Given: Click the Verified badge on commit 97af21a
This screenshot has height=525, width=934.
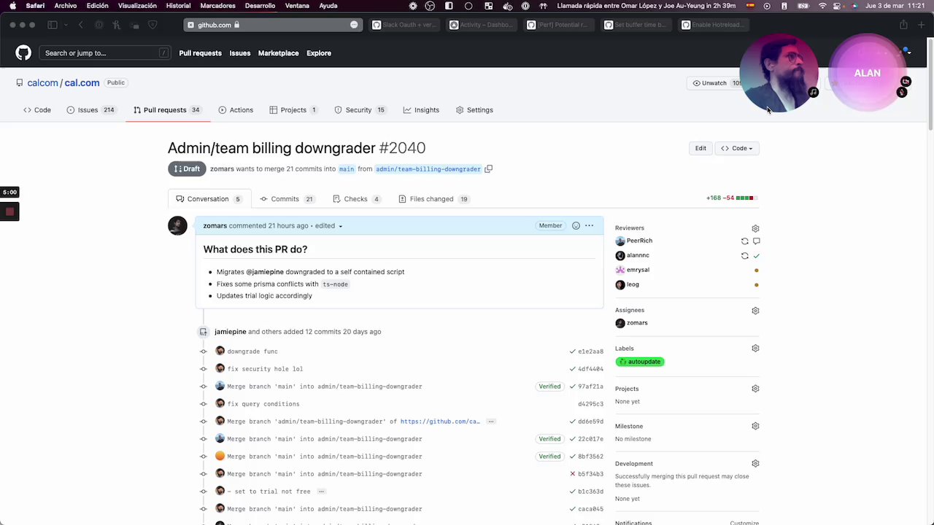Looking at the screenshot, I should (549, 386).
